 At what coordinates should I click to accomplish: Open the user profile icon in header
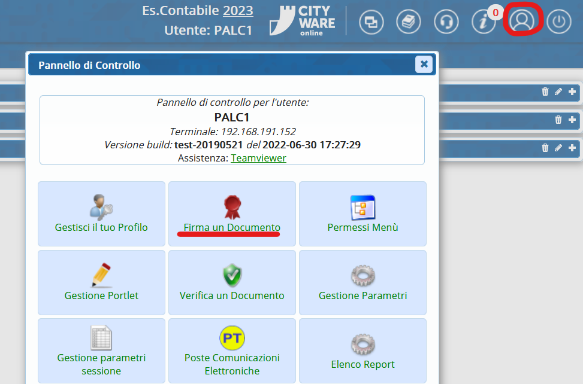tap(522, 21)
